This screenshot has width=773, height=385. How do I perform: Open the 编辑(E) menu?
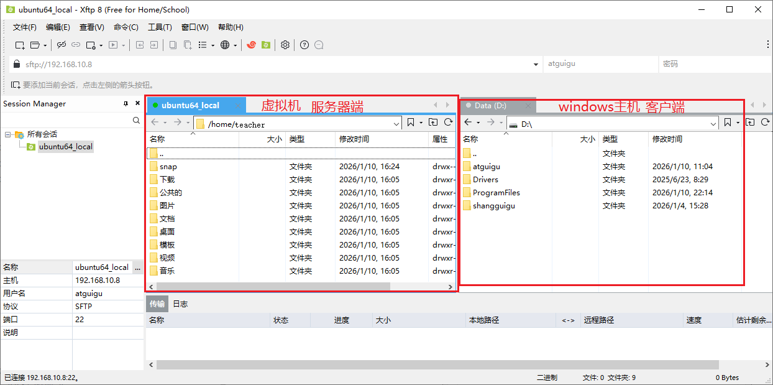click(x=58, y=27)
